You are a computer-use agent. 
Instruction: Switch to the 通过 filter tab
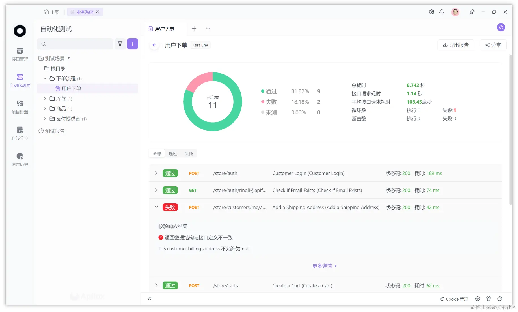(x=173, y=154)
